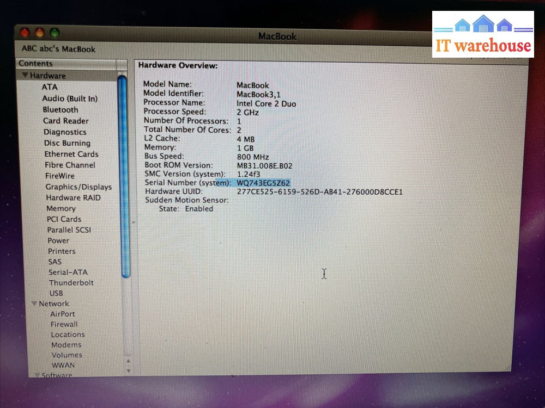Click the sidebar scroll down arrow
Screen dimensions: 545x408
128,370
